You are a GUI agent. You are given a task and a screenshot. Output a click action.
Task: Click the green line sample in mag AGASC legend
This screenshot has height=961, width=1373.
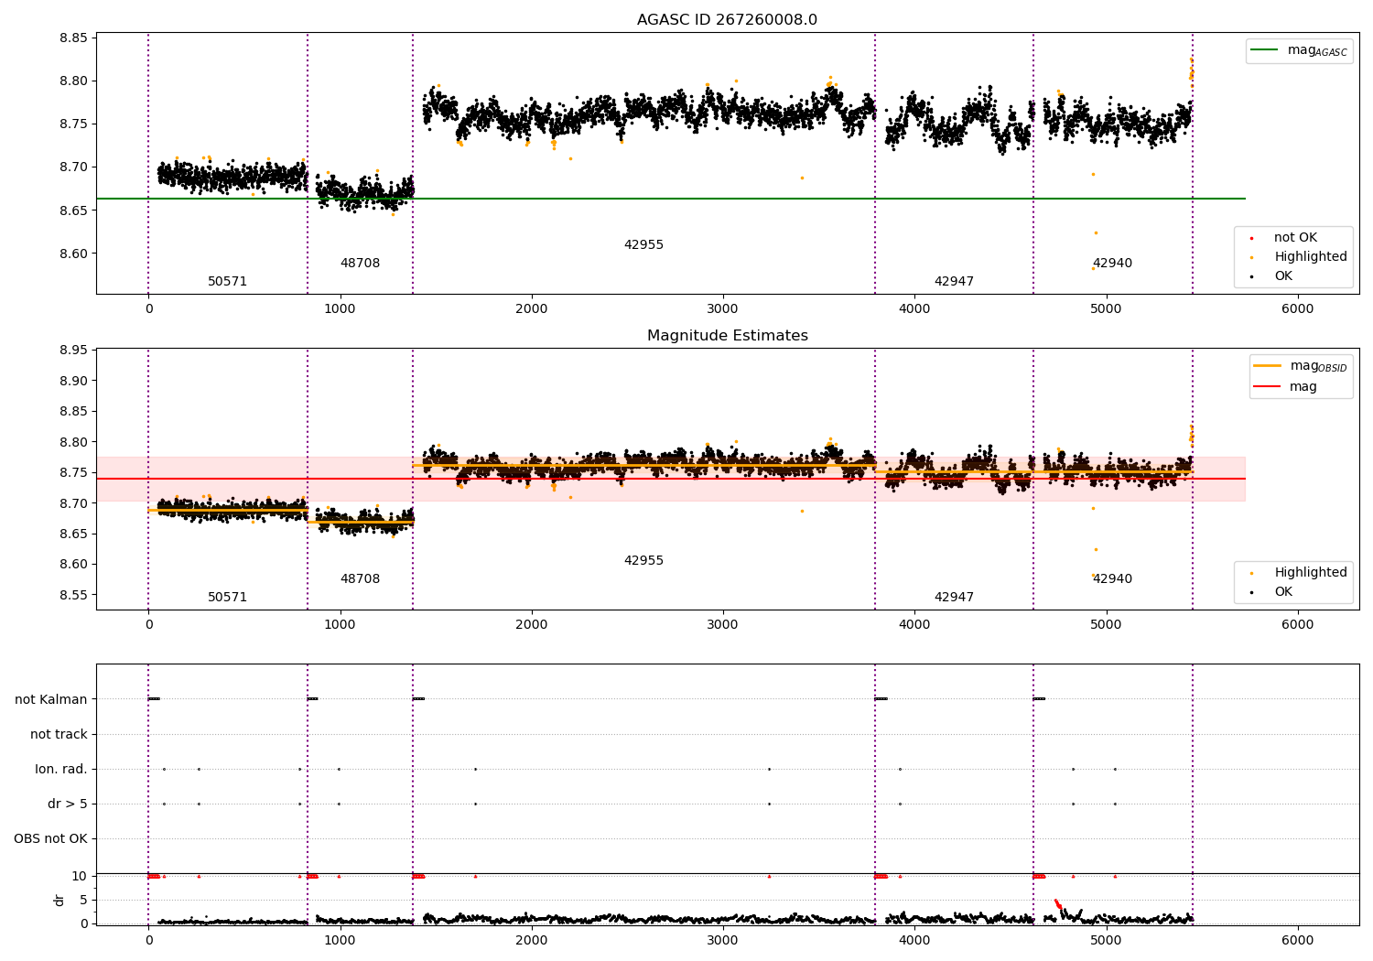1265,50
